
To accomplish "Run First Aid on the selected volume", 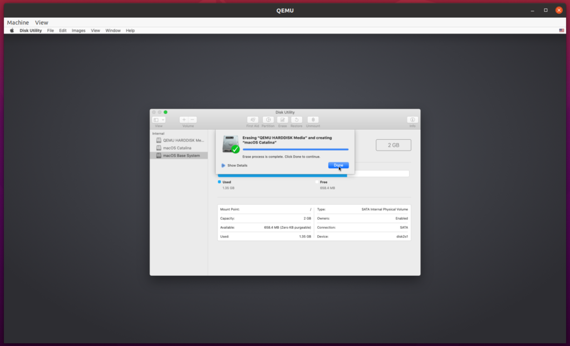I will click(253, 120).
